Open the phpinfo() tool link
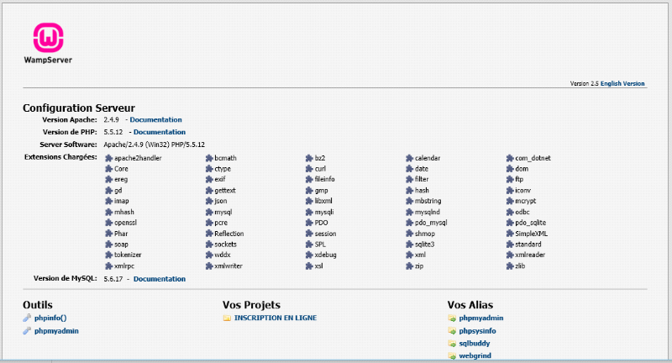 [50, 318]
